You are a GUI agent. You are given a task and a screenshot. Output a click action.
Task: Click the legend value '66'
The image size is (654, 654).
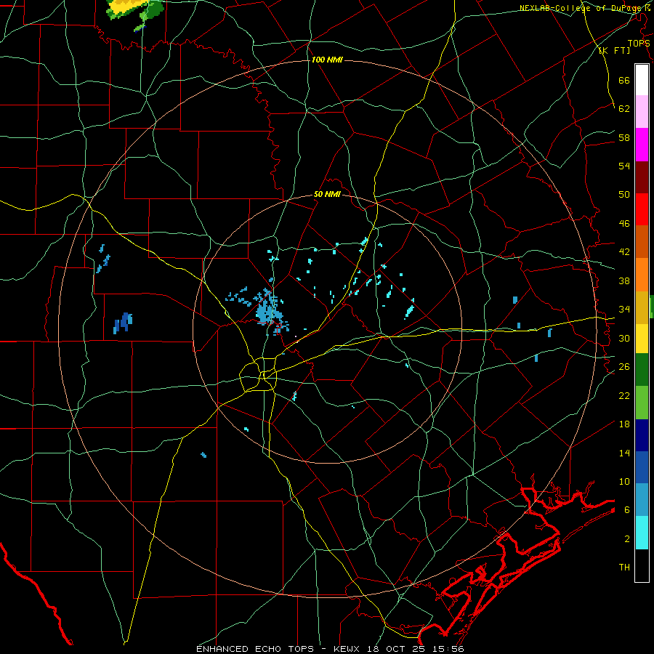point(624,80)
